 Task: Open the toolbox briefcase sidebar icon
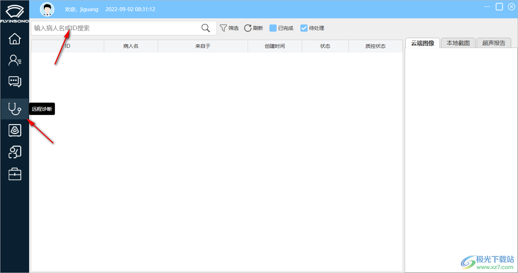click(15, 174)
